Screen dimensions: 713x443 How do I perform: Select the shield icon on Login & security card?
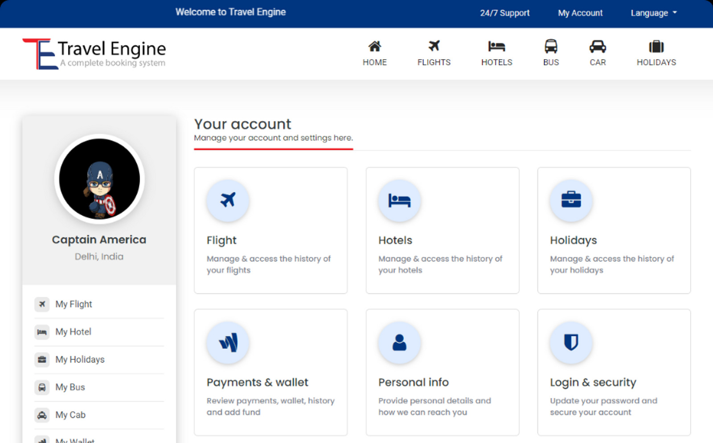tap(571, 343)
